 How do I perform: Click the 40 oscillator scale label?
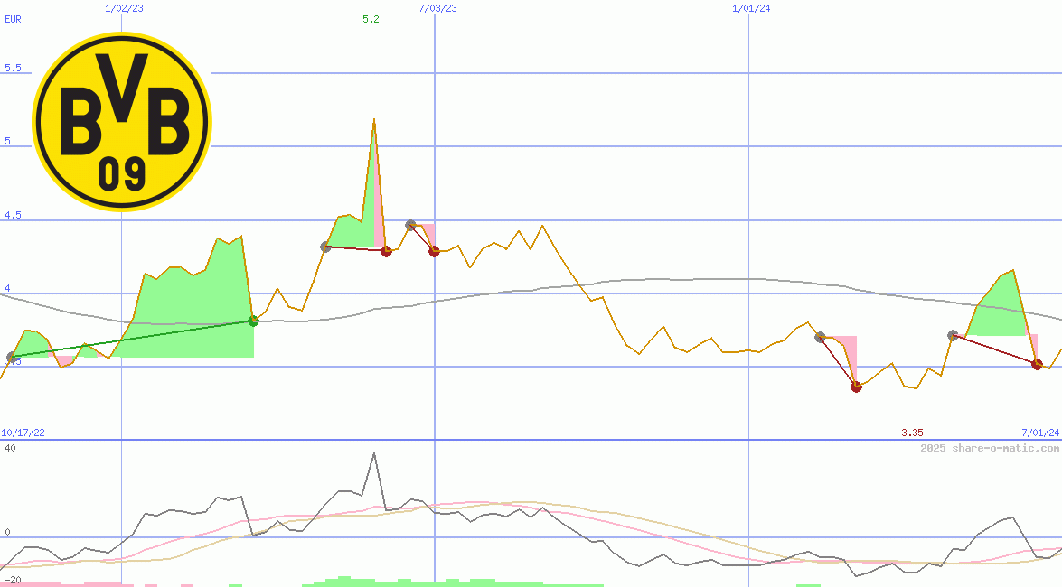coord(9,448)
